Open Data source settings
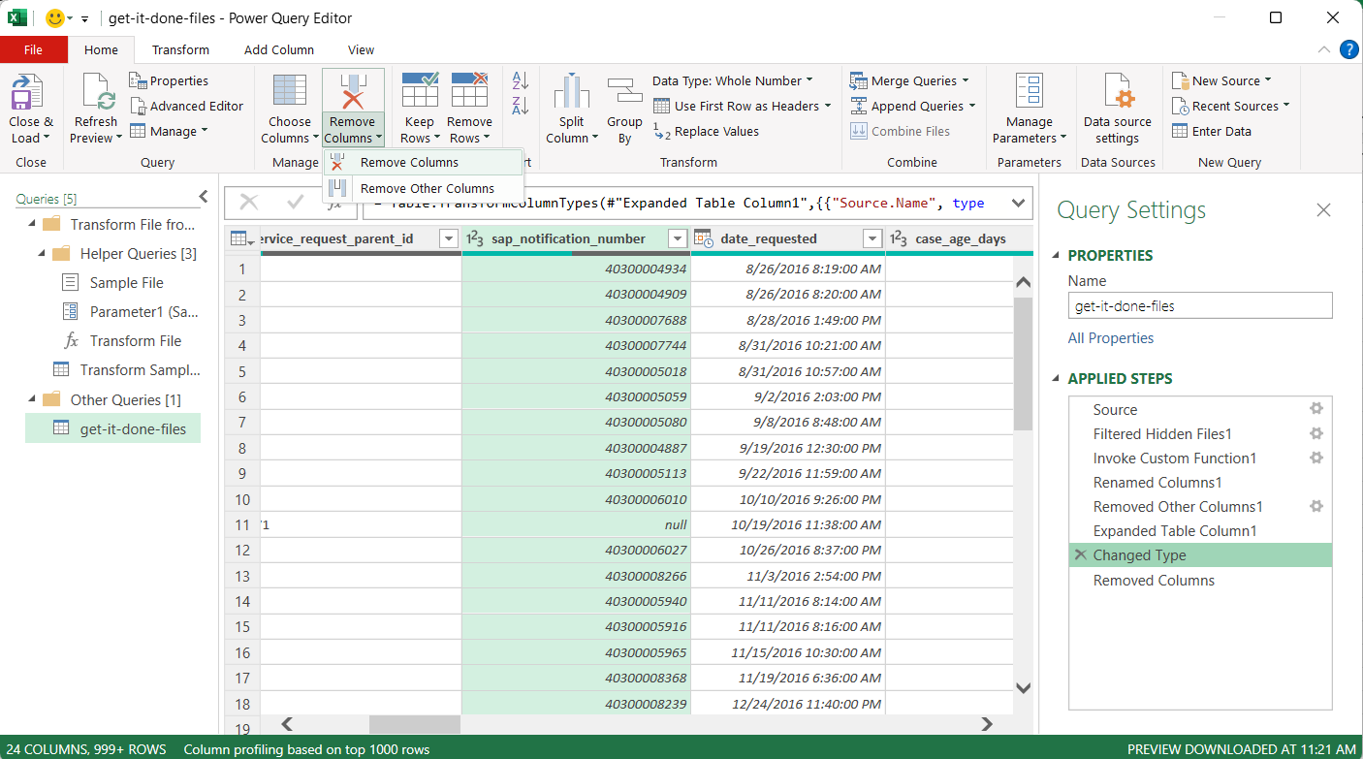 pyautogui.click(x=1118, y=109)
